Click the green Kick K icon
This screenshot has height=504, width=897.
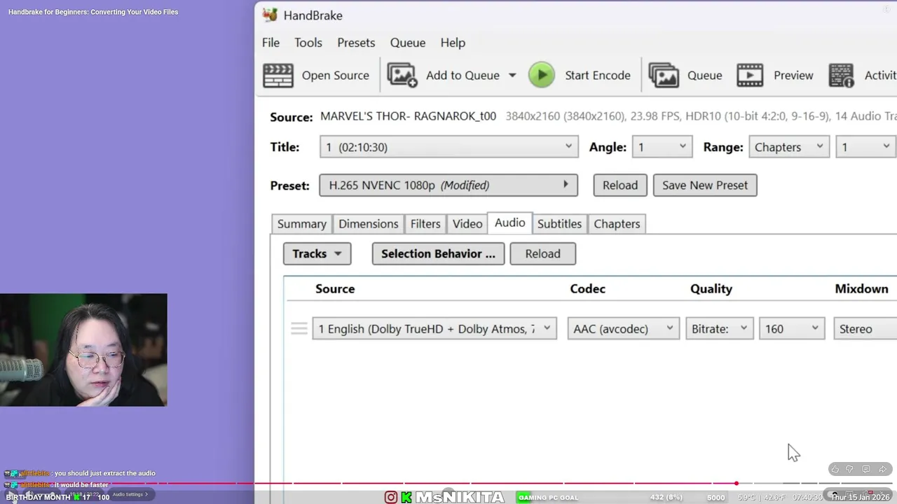pos(406,498)
